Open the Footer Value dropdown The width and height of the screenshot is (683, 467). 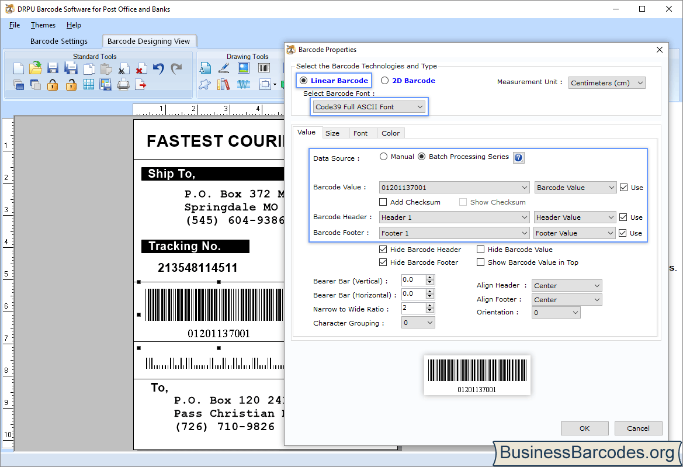[x=574, y=233]
